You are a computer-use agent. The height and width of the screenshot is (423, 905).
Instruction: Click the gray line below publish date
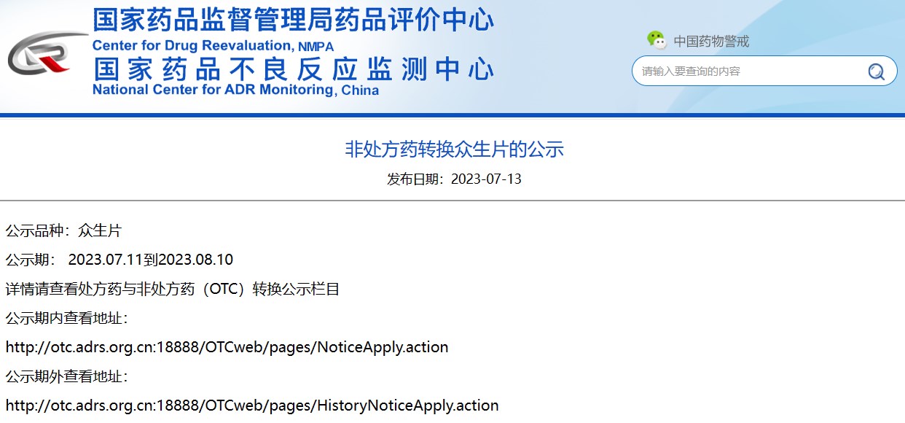tap(452, 200)
